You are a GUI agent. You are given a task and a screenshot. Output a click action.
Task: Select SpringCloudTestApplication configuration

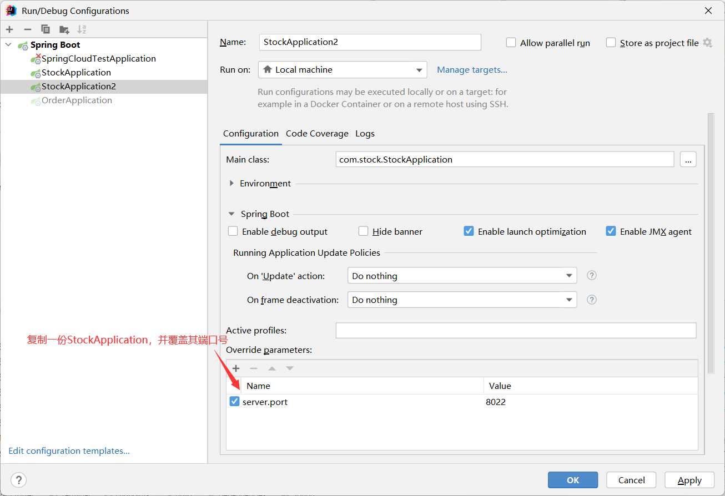pyautogui.click(x=104, y=59)
